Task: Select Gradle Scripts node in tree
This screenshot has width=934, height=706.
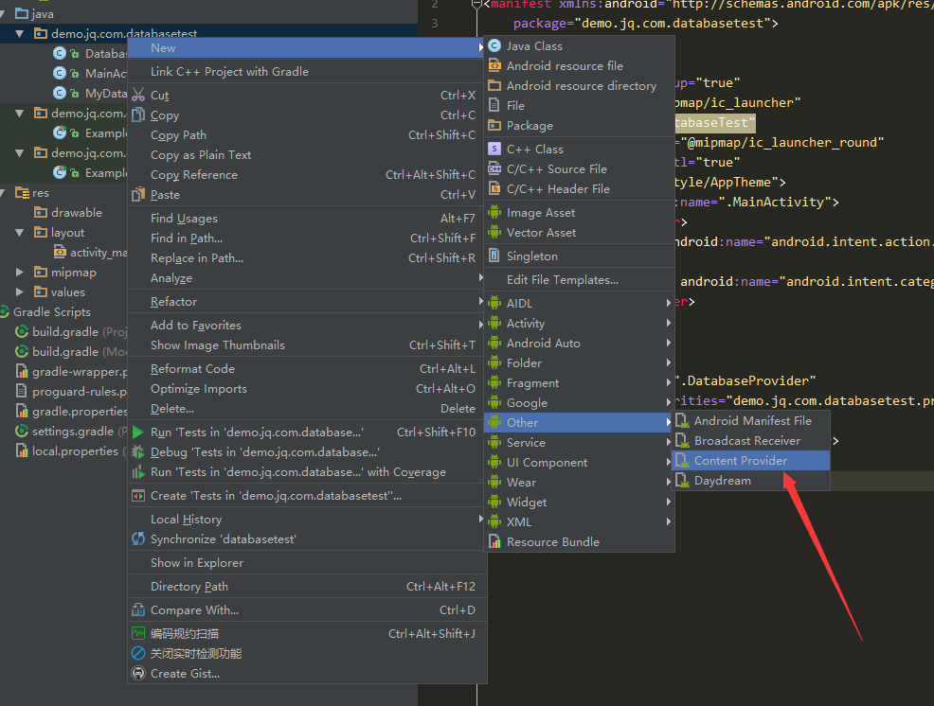Action: point(52,312)
